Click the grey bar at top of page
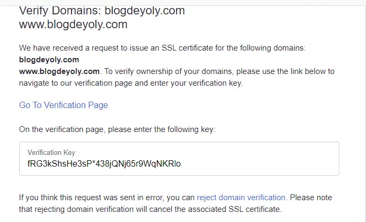Image resolution: width=366 pixels, height=222 pixels. [x=183, y=3]
